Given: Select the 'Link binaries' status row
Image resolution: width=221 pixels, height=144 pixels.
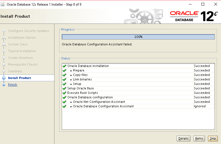Looking at the screenshot, I should pyautogui.click(x=138, y=79).
